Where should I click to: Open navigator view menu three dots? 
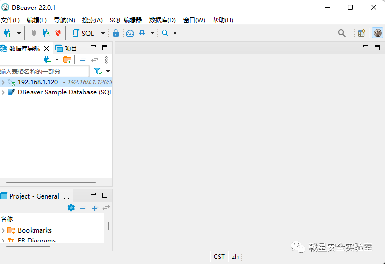[106, 60]
